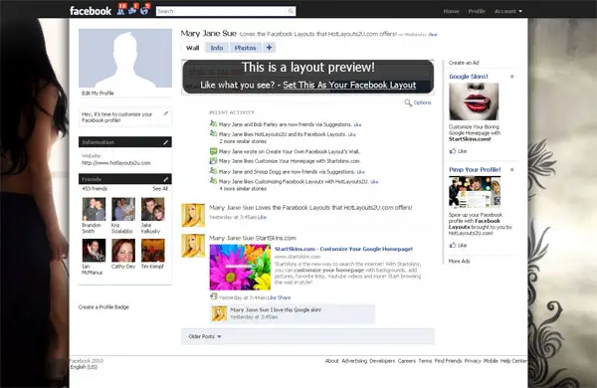
Task: Click Careers in the footer
Action: coord(407,361)
